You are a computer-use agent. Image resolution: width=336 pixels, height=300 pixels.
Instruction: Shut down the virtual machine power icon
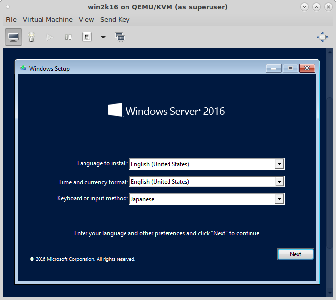[87, 37]
